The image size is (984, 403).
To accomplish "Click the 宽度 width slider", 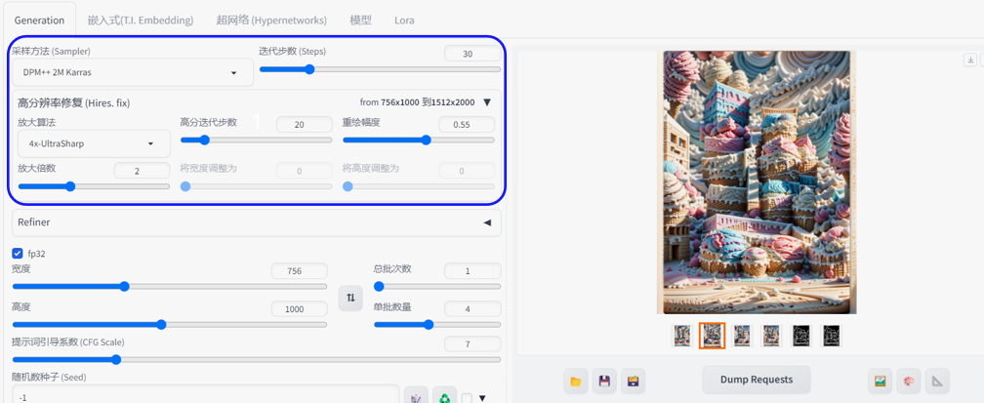I will (x=170, y=286).
